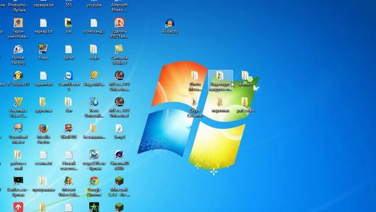Select MX vs. ATV Unleashed beside Revo Uninstaller
This screenshot has width=376, height=212.
(119, 102)
